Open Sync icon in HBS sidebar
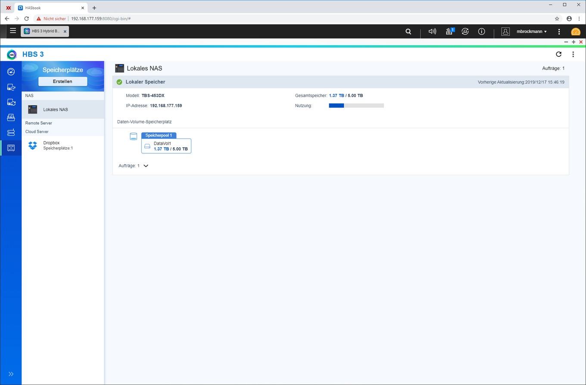586x385 pixels. pos(11,102)
